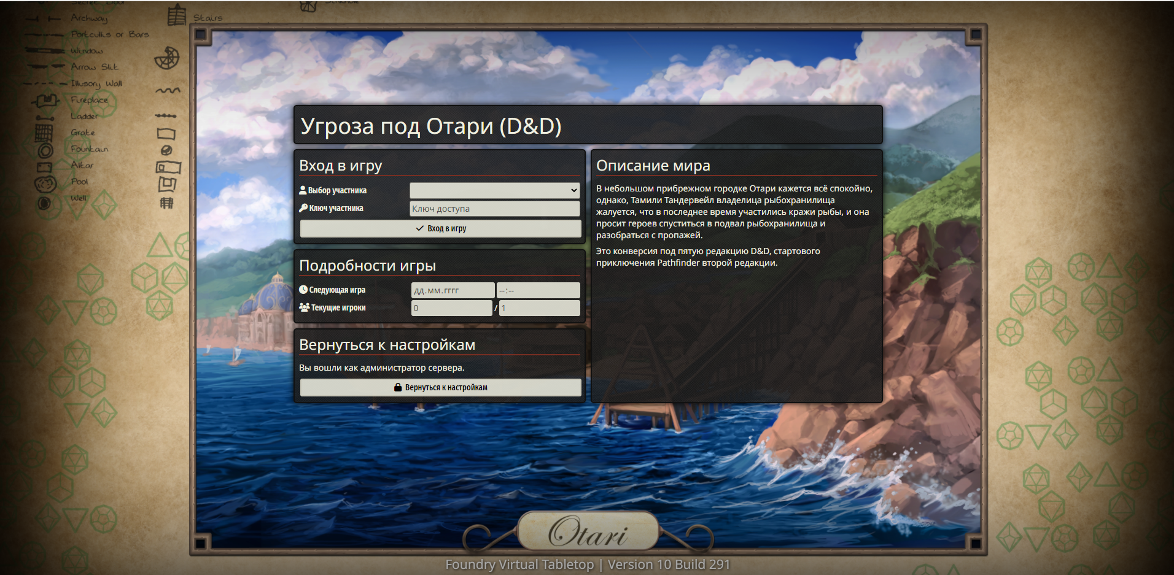Click the 'Описание мира' heading
This screenshot has height=575, width=1174.
point(653,166)
